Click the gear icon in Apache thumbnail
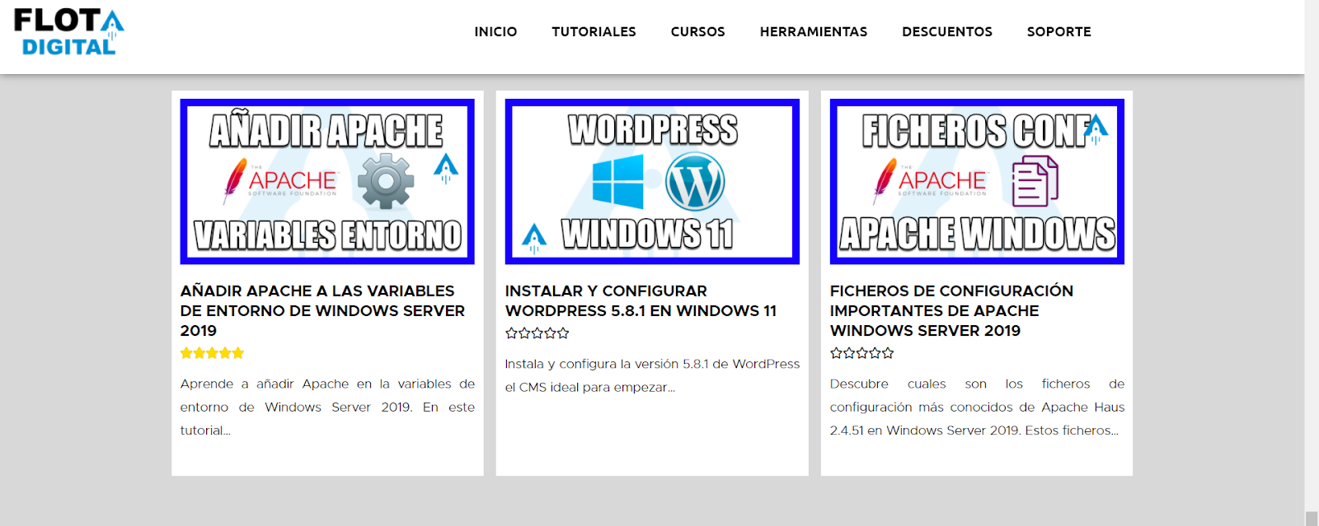Viewport: 1319px width, 526px height. pyautogui.click(x=385, y=181)
